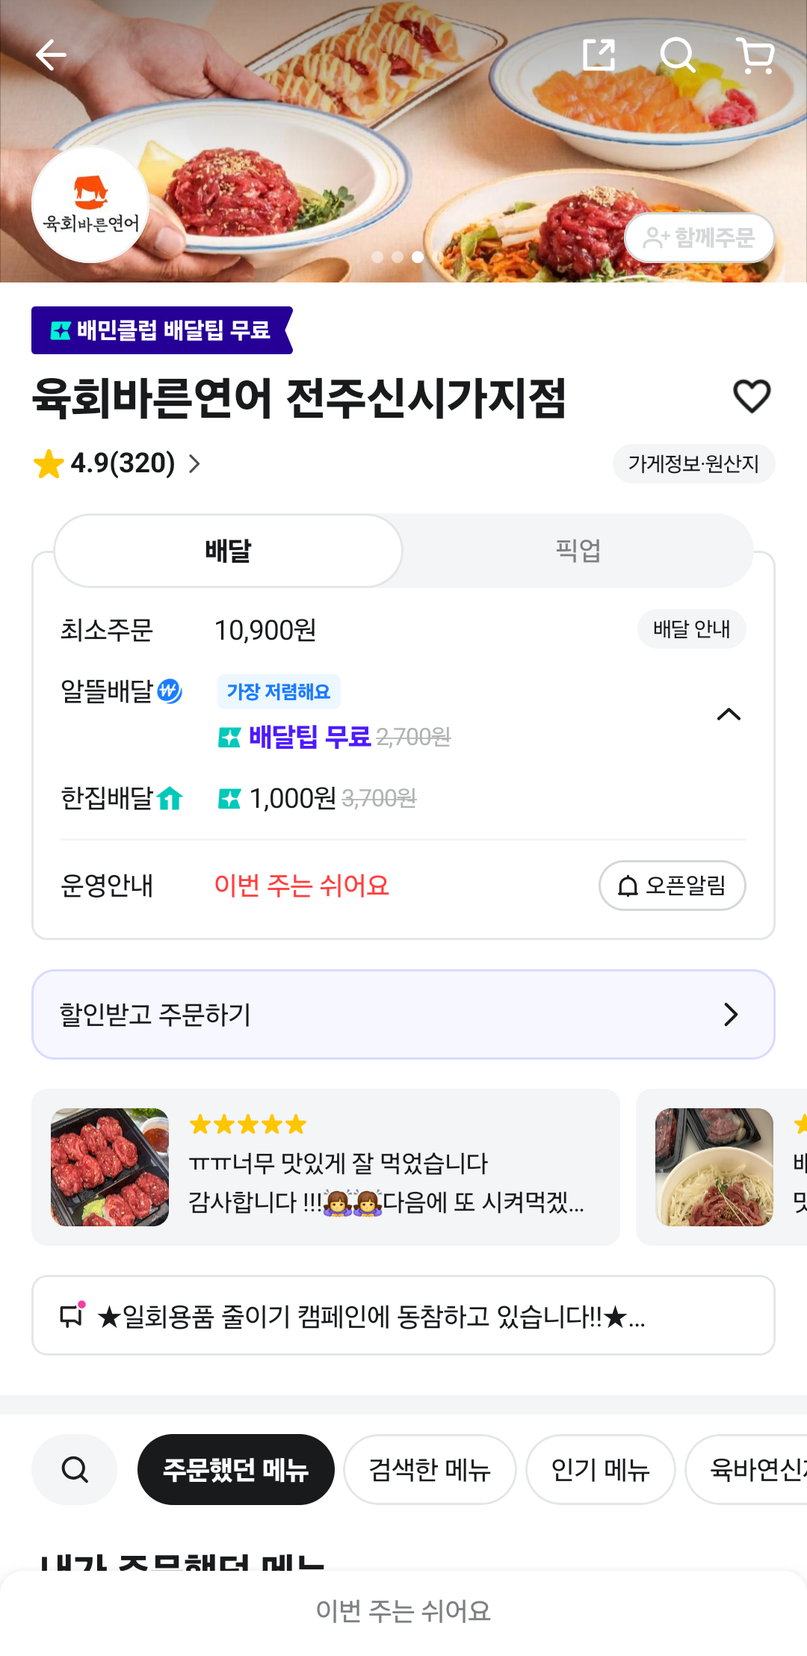Tap the menu search magnifier icon

click(x=75, y=1469)
